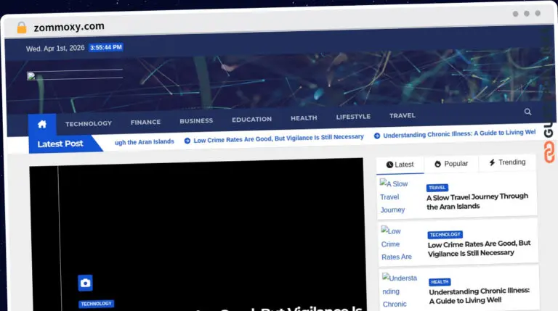This screenshot has height=311, width=558.
Task: Click arrow icon before Understanding Chronic Illness ticker
Action: pyautogui.click(x=377, y=136)
